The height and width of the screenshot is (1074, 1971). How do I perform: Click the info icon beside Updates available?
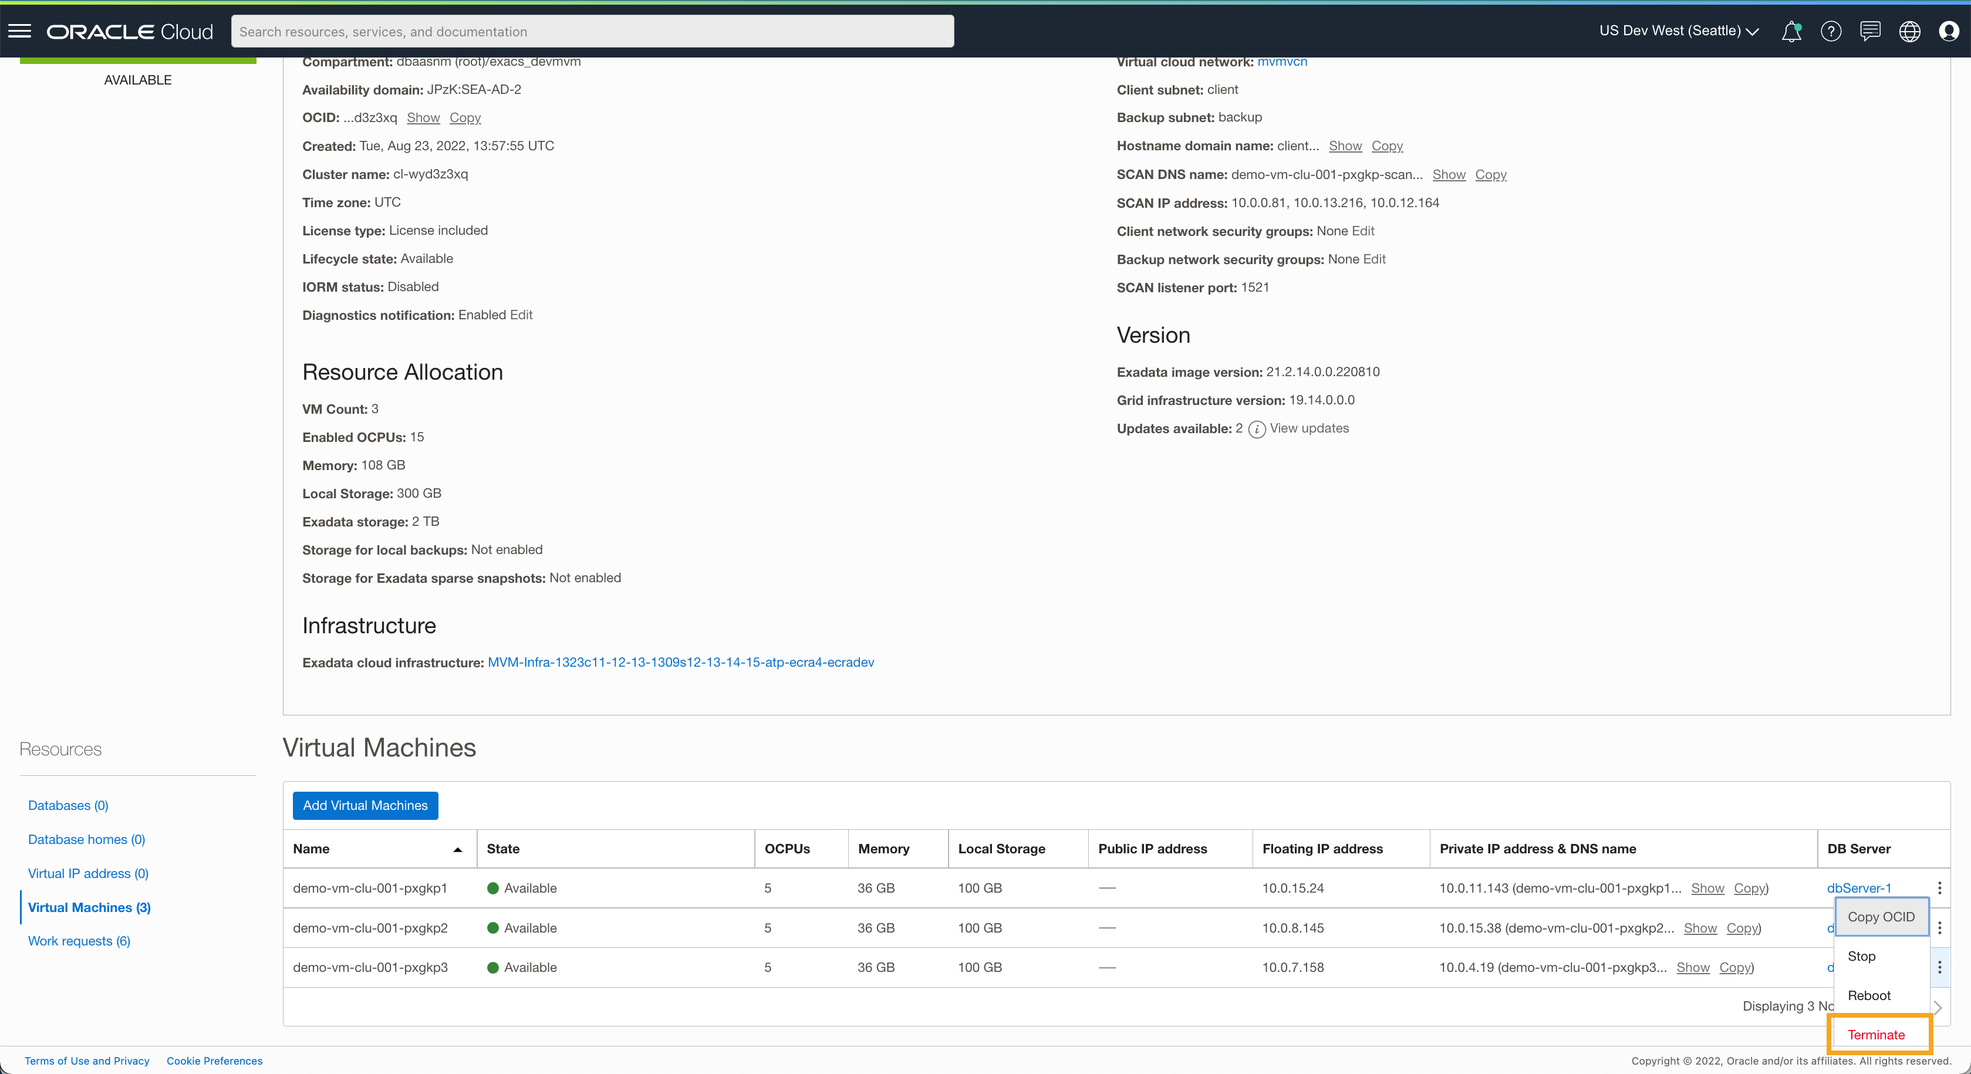tap(1256, 429)
